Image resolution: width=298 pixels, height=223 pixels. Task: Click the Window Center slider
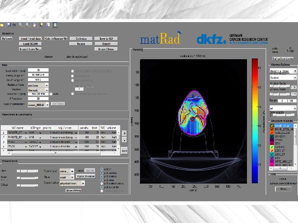coord(280,86)
